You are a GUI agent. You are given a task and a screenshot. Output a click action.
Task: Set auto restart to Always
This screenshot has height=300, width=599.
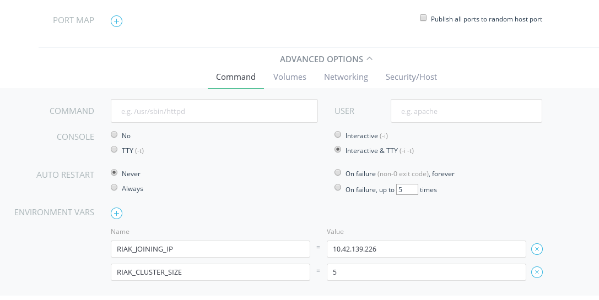(x=114, y=188)
